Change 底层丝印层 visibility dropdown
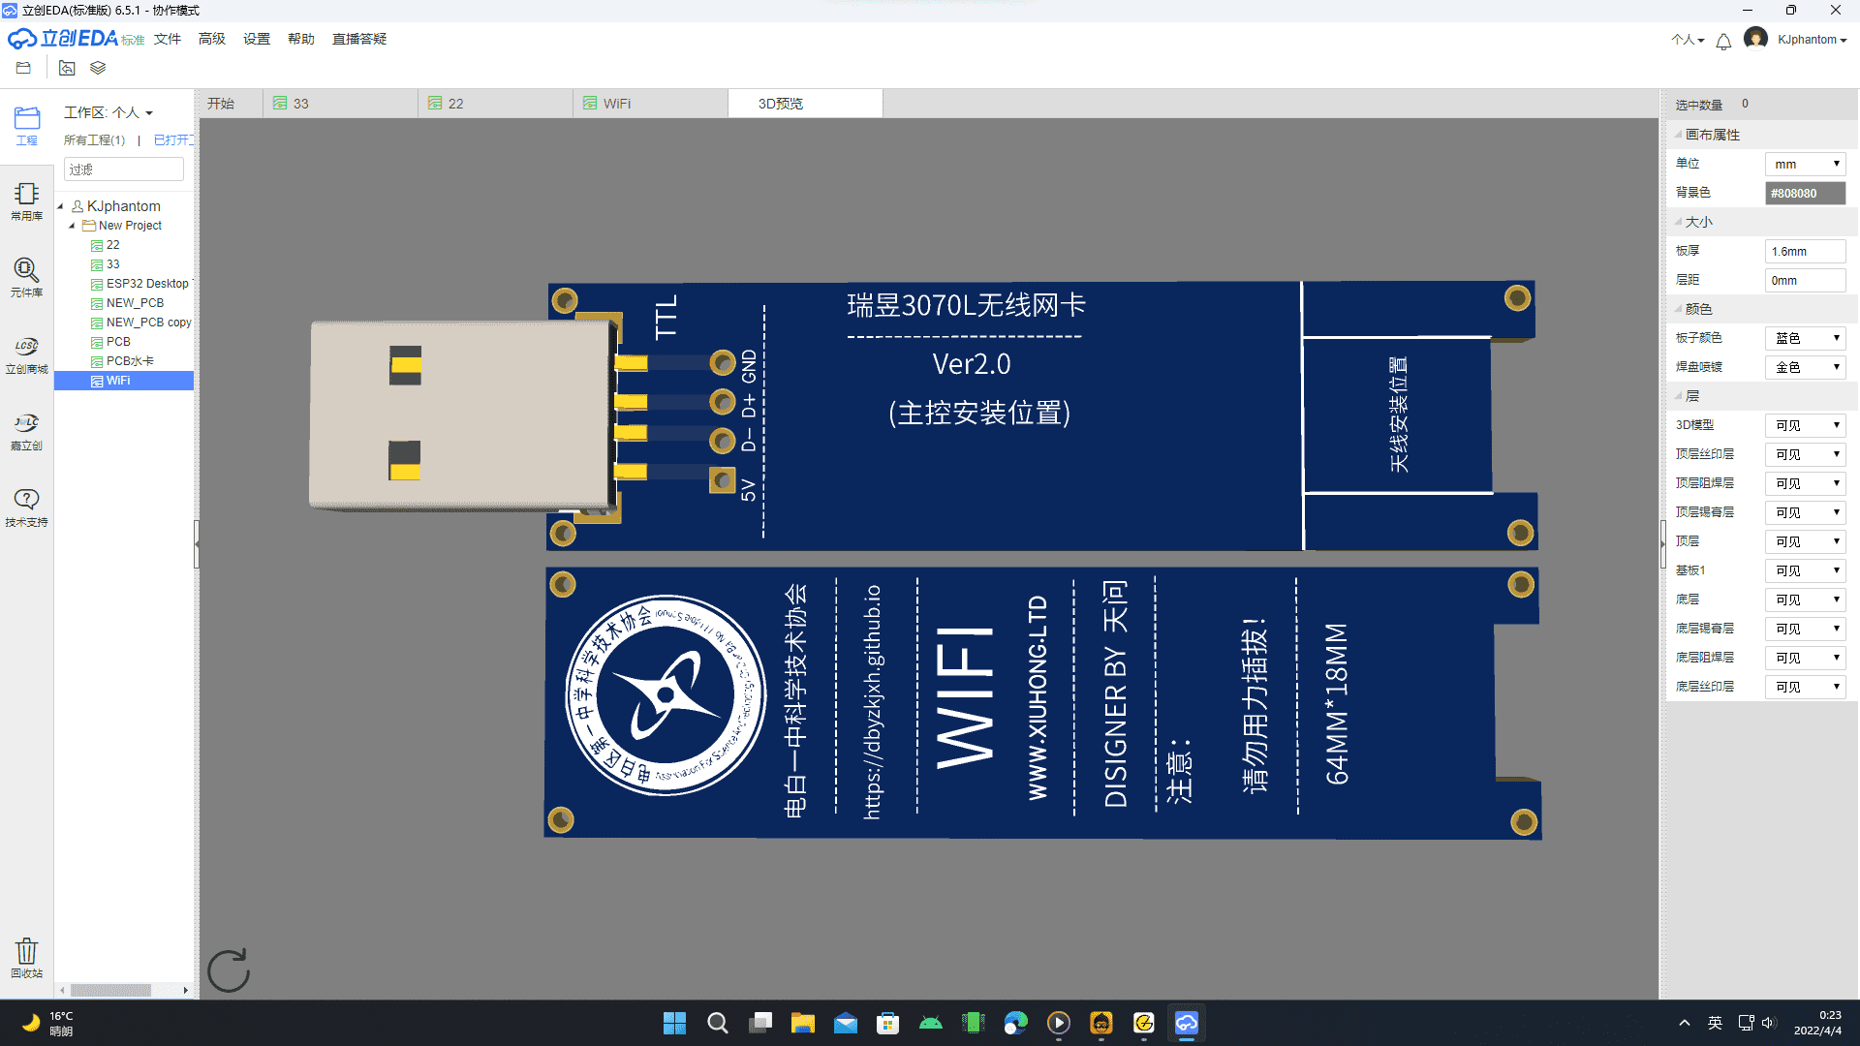The width and height of the screenshot is (1860, 1046). [x=1805, y=688]
